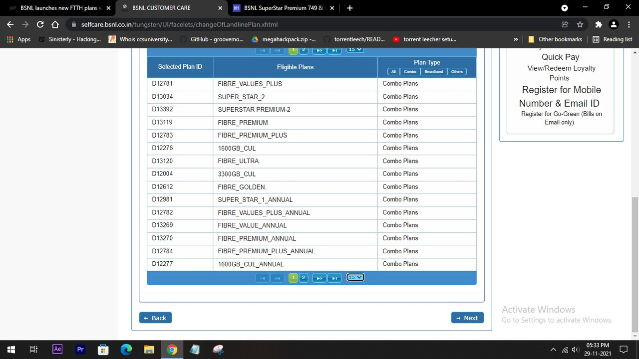
Task: Select the SUPER_STAR_1_ANNUAL plan row
Action: 312,200
